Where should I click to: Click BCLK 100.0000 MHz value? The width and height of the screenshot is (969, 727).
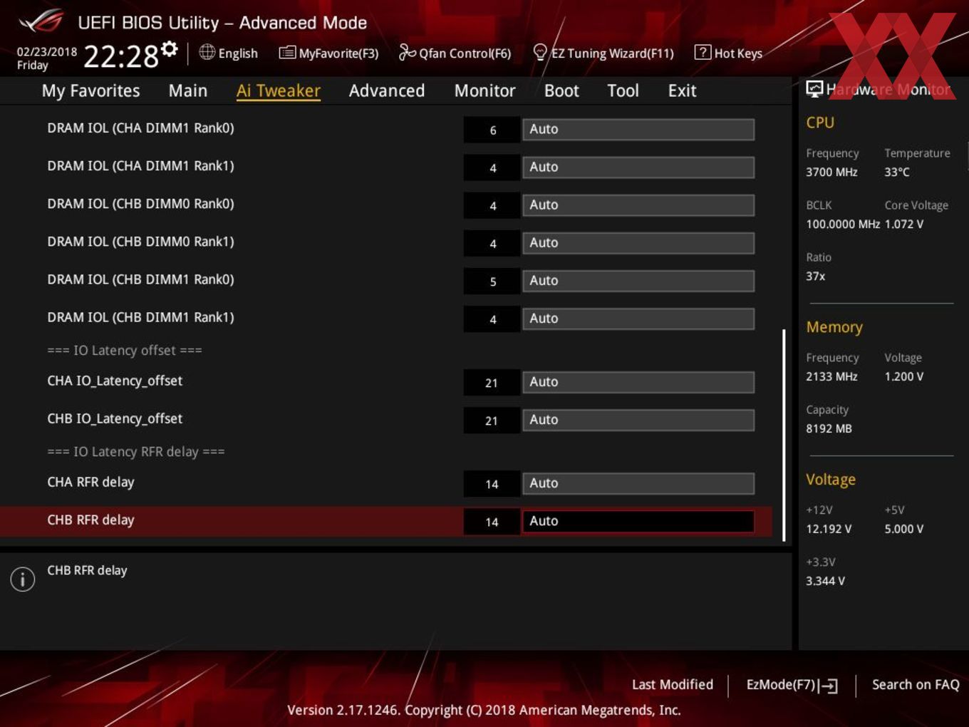click(x=843, y=224)
